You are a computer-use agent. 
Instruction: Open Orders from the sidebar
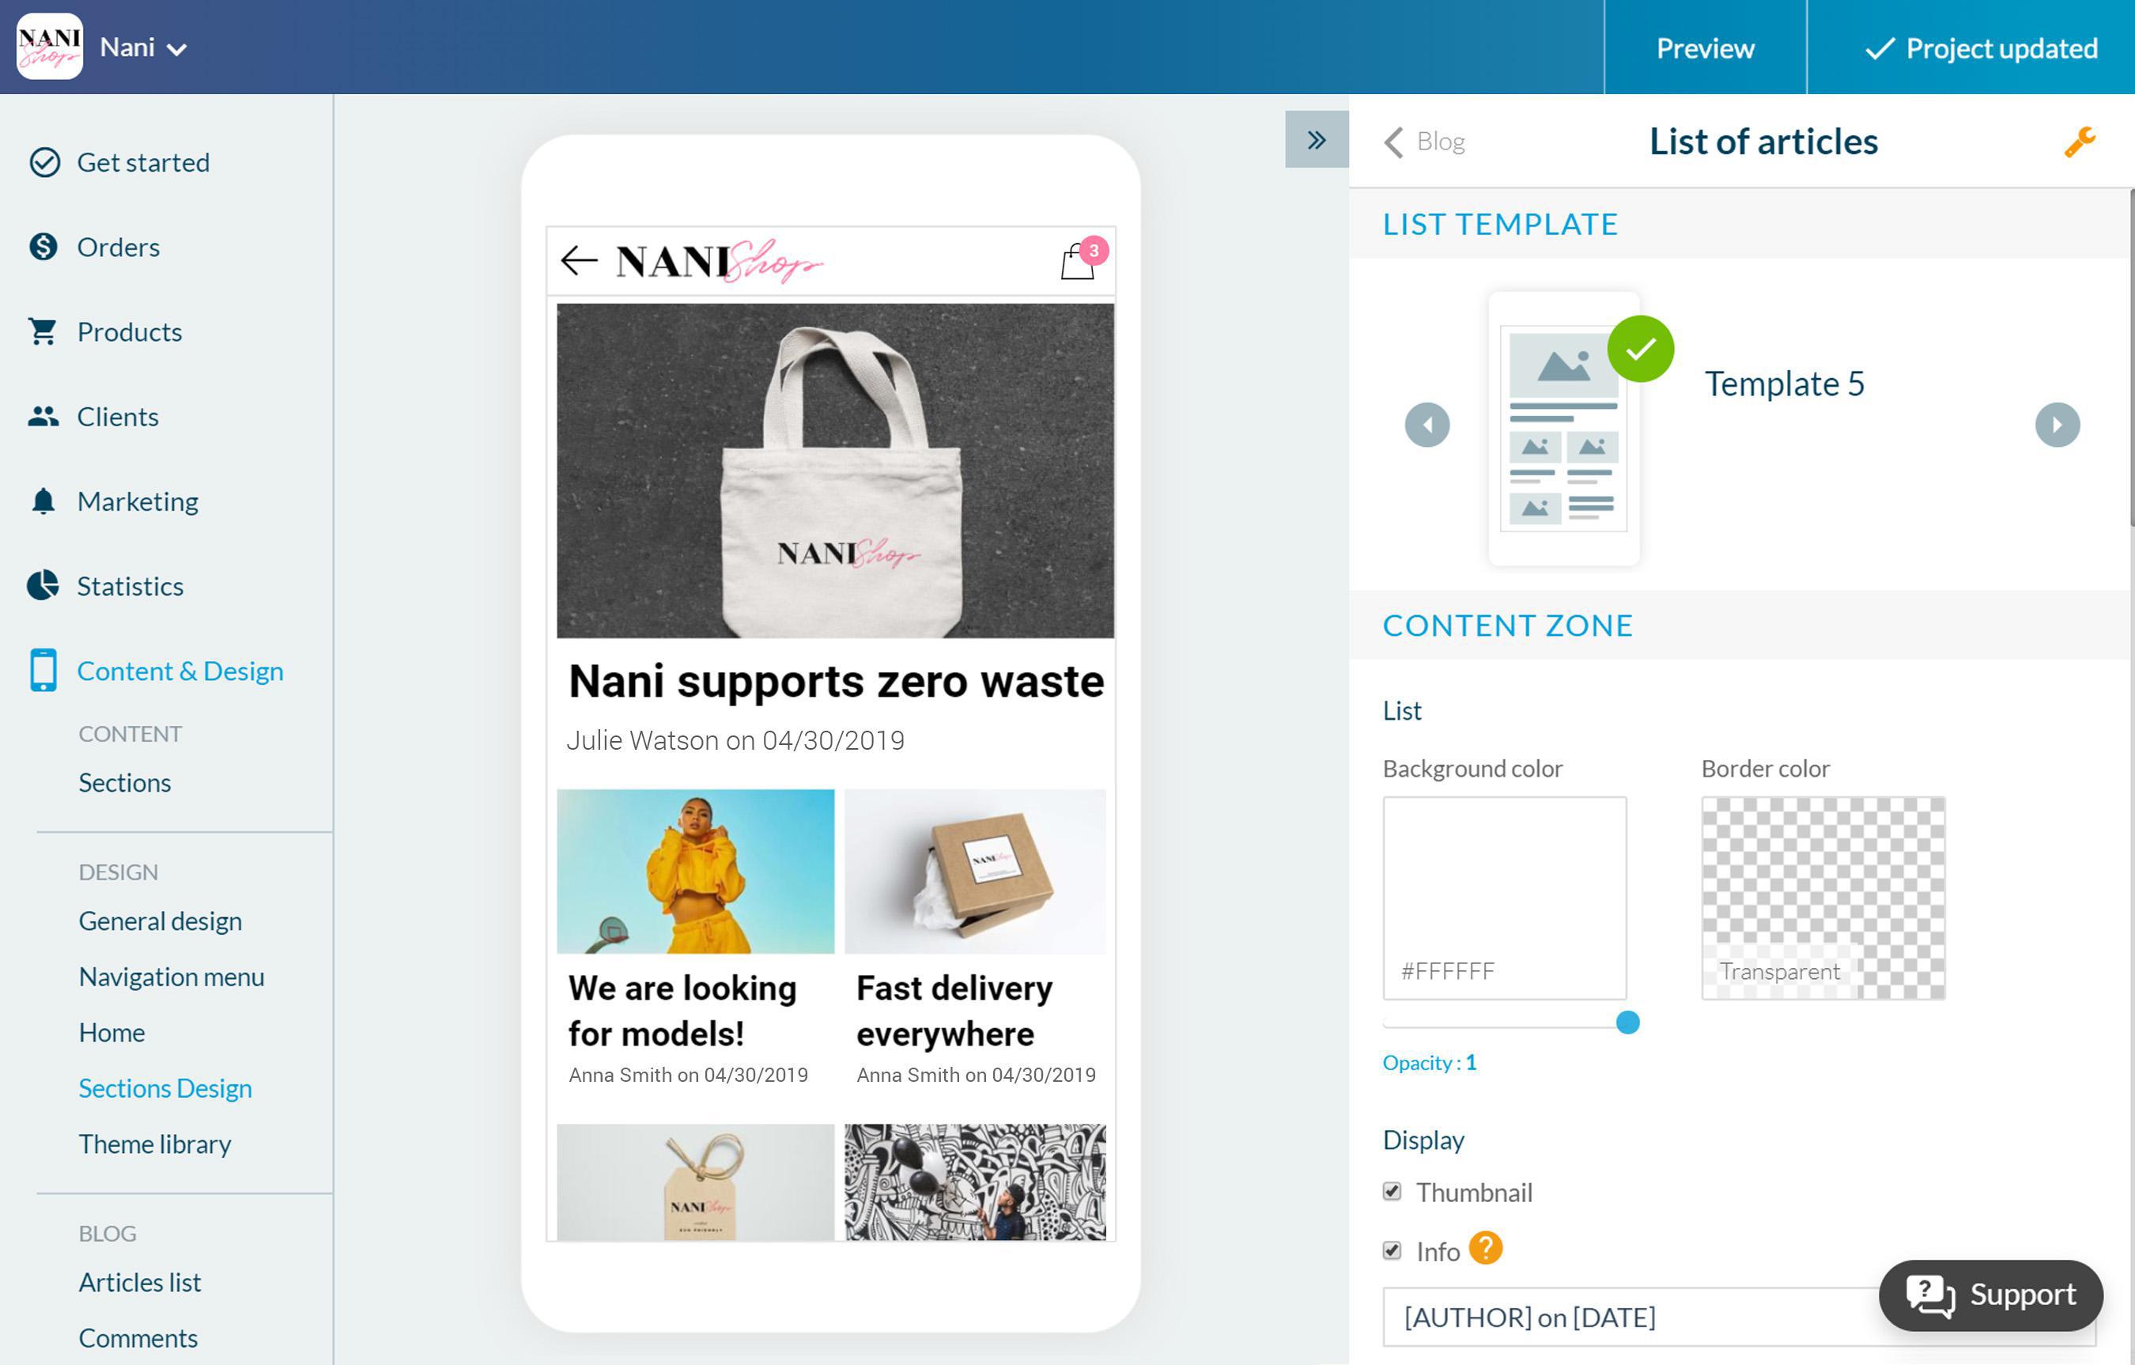pyautogui.click(x=118, y=247)
